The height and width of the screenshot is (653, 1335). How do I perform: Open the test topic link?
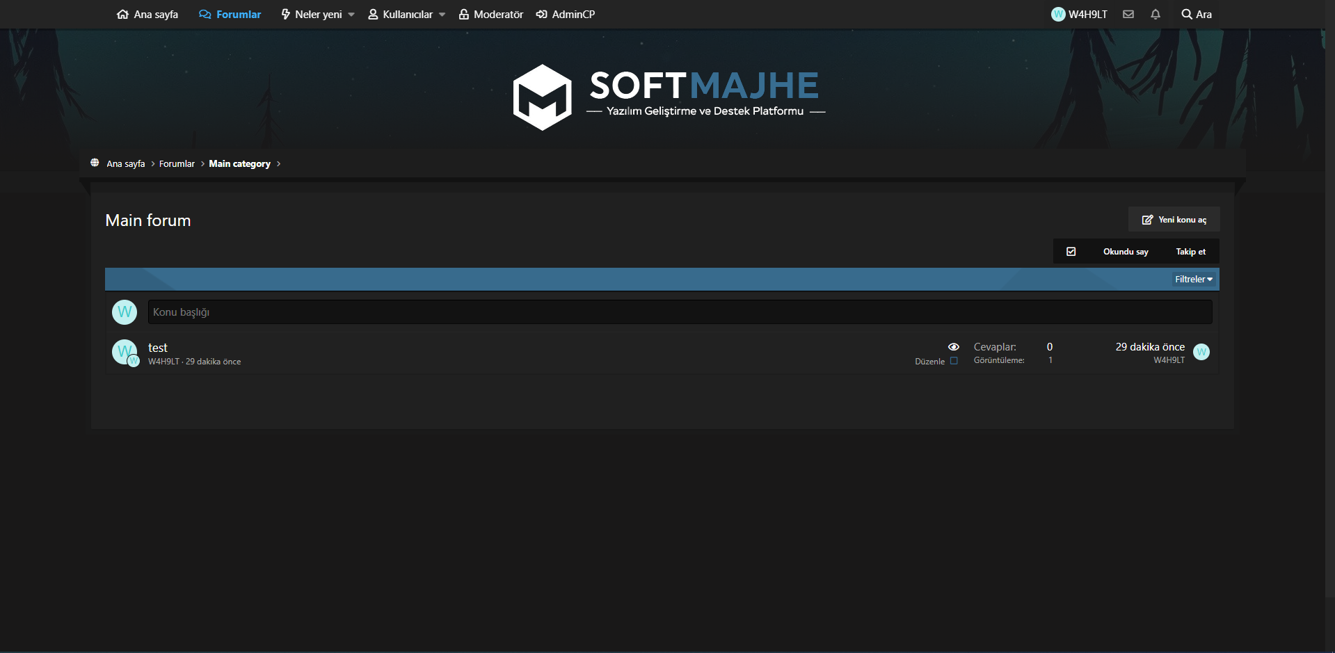tap(158, 347)
